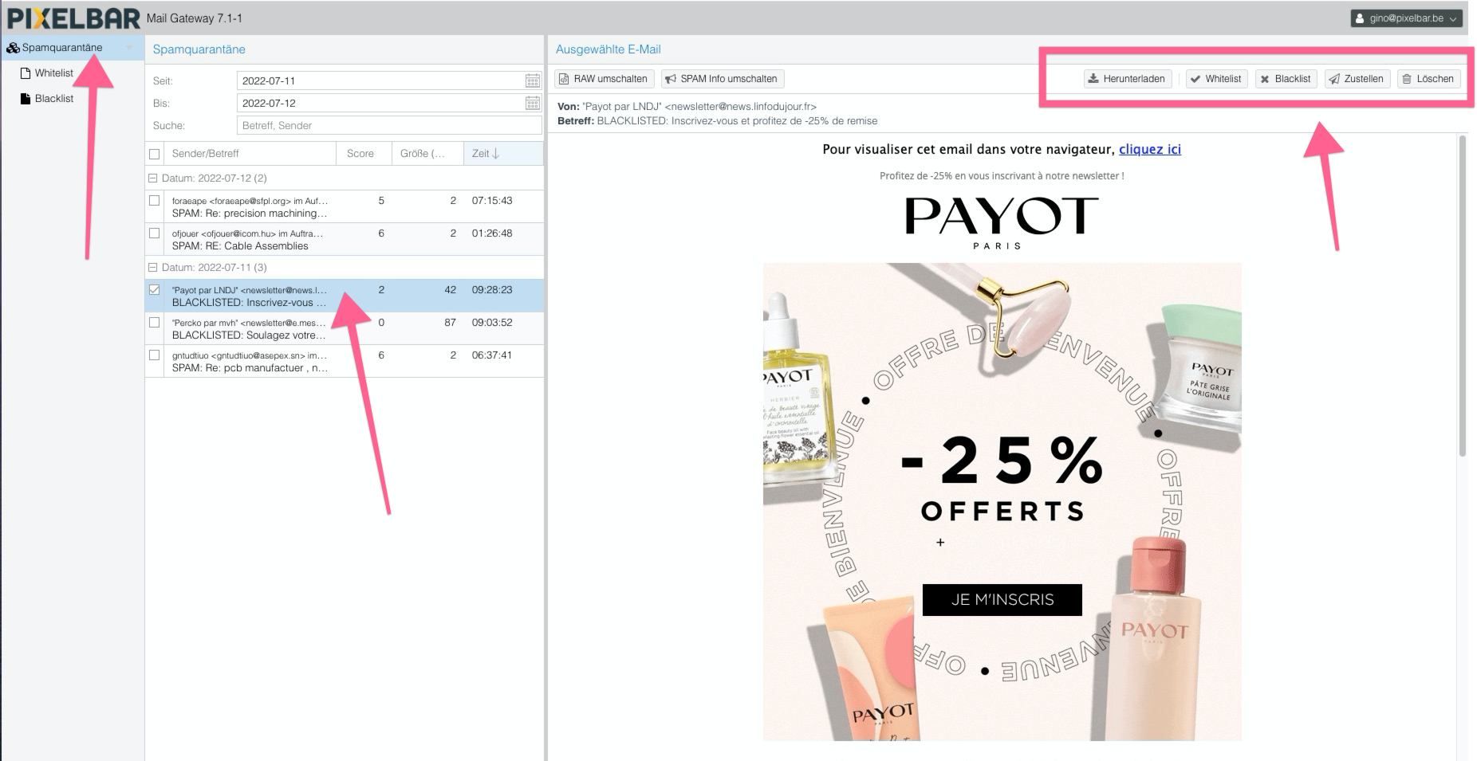Focus the Suche Betreff, Sender field
Viewport: 1477px width, 761px height.
389,125
